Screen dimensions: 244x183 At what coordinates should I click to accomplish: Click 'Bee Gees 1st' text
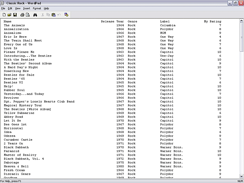point(15,124)
